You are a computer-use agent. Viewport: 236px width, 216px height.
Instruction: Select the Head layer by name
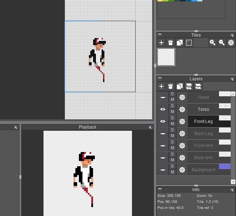[203, 97]
